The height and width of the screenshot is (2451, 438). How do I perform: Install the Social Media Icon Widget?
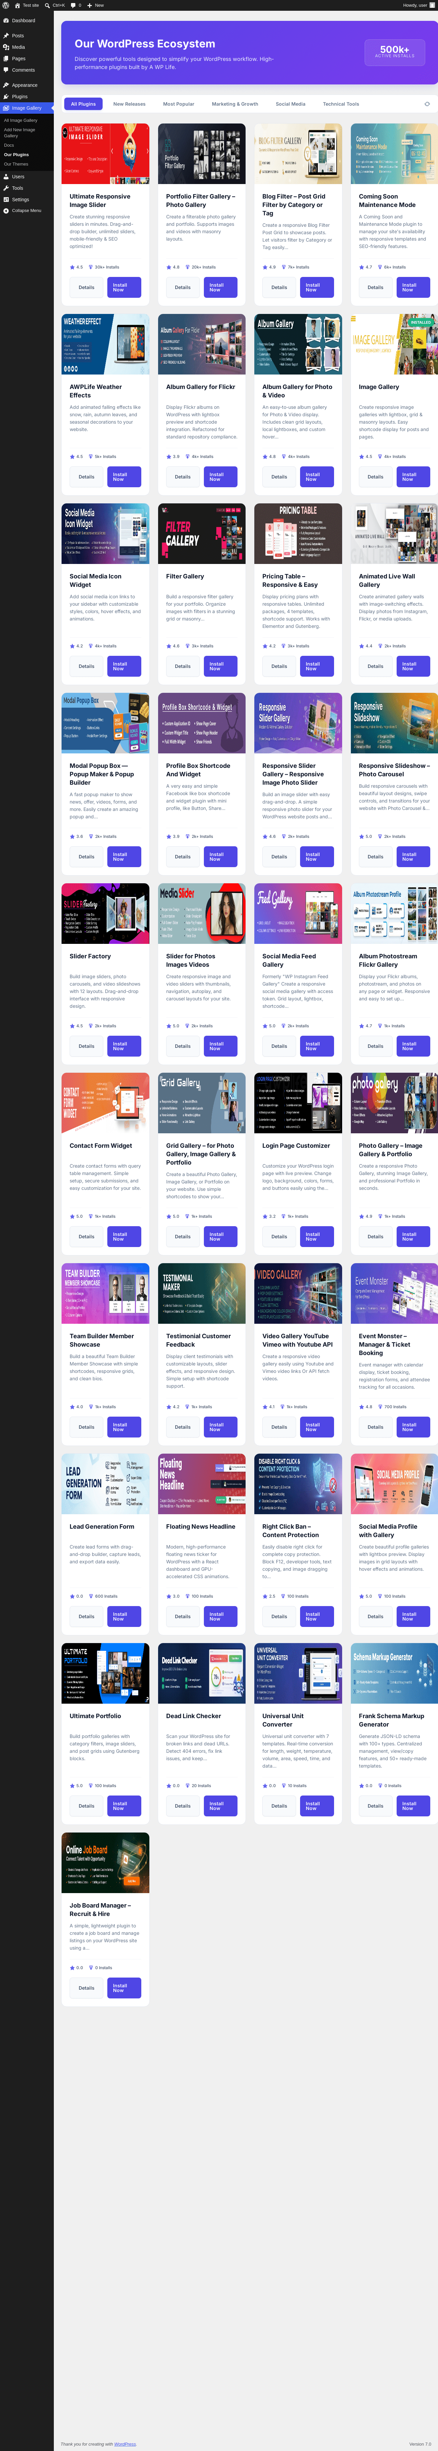click(x=124, y=666)
